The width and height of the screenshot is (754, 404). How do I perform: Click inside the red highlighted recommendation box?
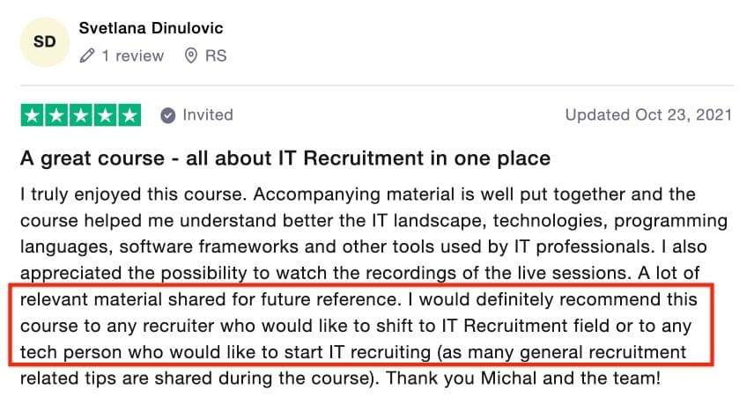point(360,325)
